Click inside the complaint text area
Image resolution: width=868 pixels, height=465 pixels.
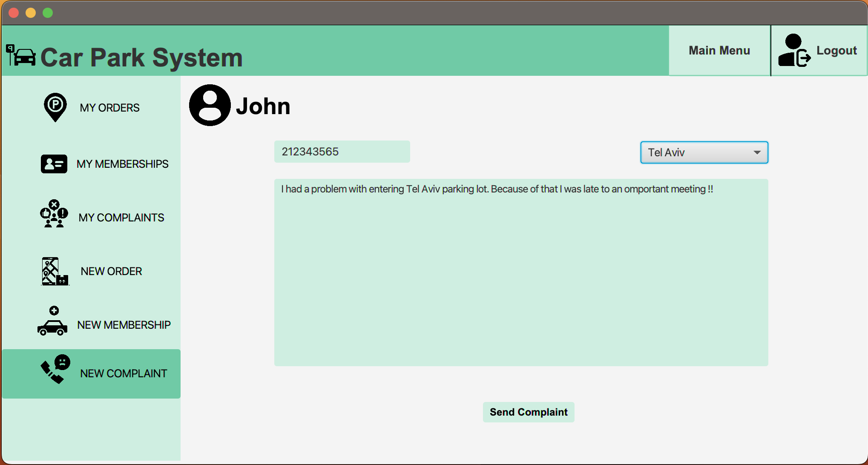(x=521, y=273)
